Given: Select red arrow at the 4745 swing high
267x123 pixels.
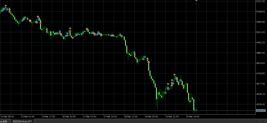Looking at the screenshot, I should pos(174,75).
